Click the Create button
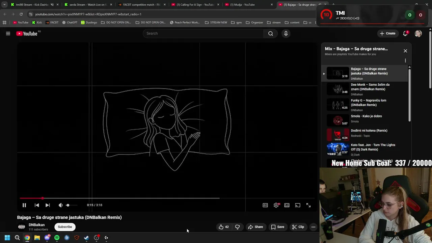This screenshot has width=432, height=243. click(x=387, y=33)
